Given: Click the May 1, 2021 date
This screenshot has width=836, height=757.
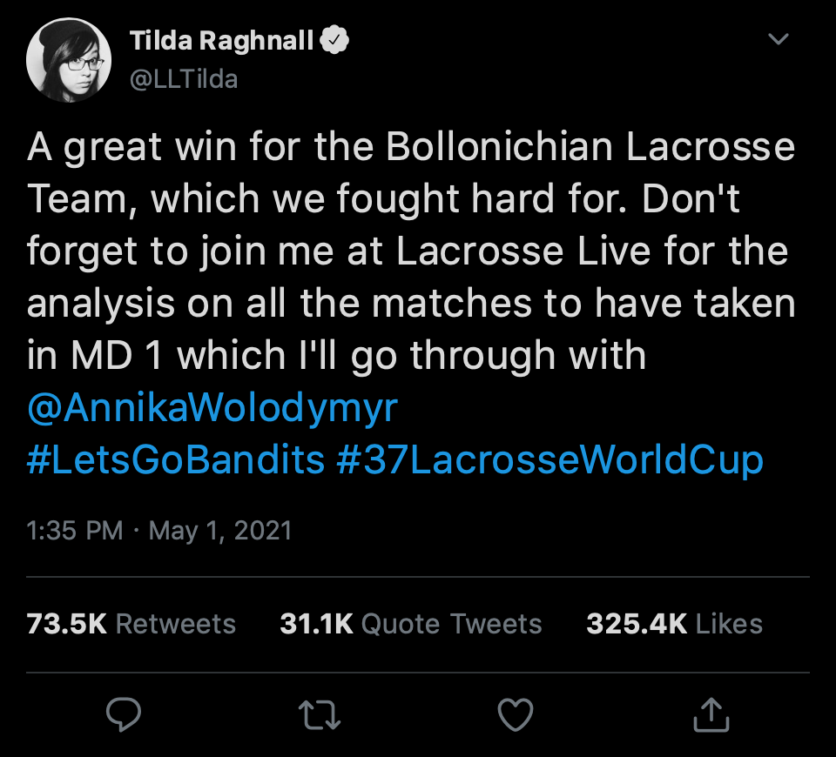Looking at the screenshot, I should [x=220, y=530].
